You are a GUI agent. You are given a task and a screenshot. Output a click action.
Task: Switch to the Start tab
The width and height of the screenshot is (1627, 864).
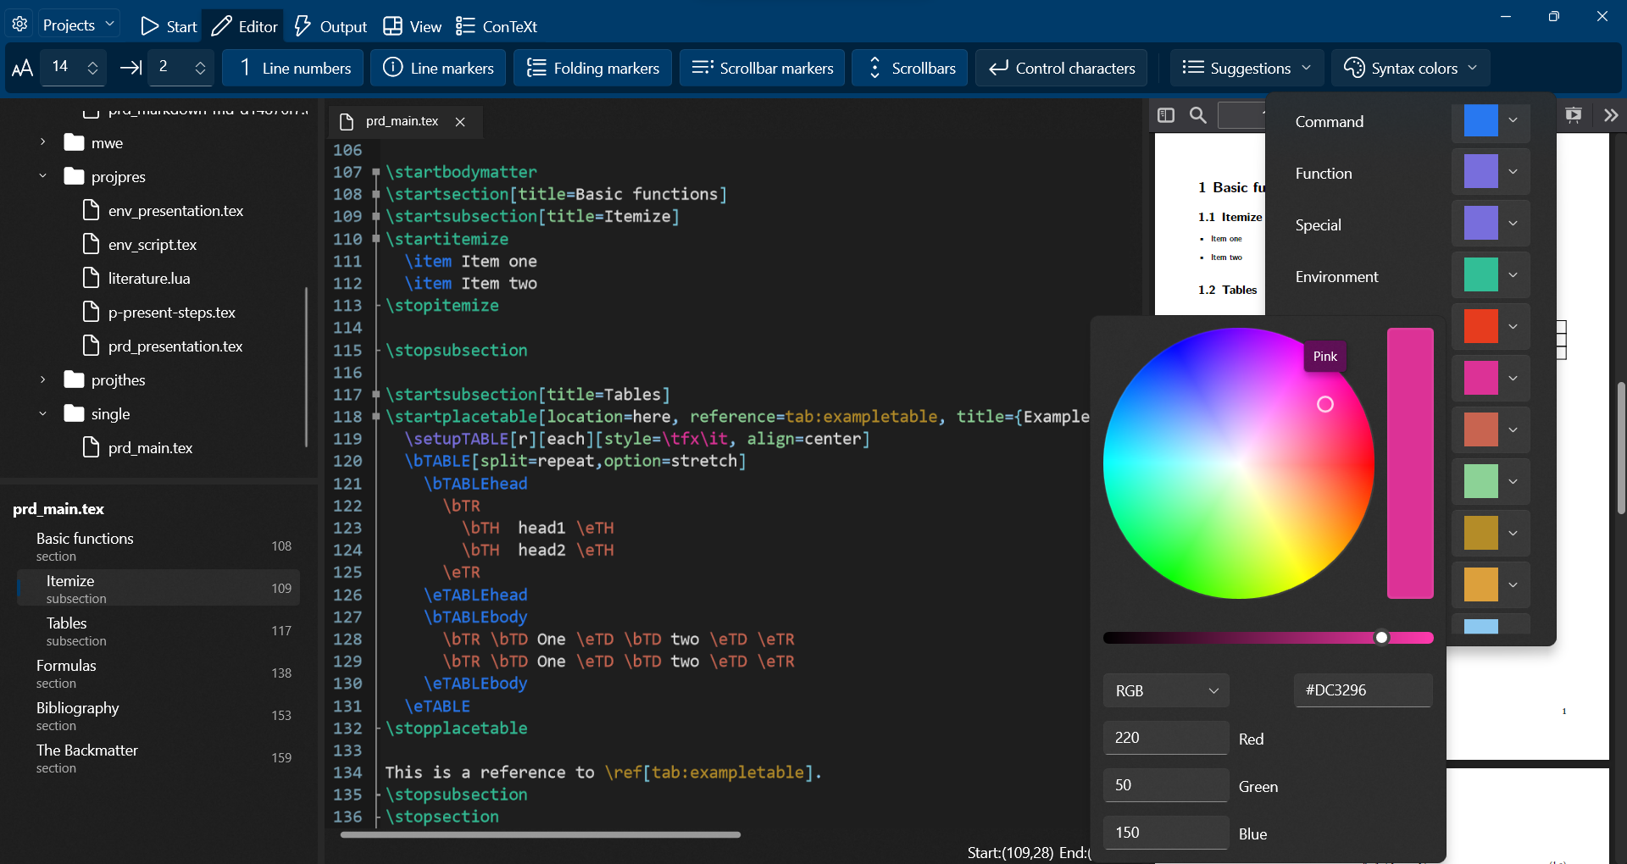pyautogui.click(x=169, y=26)
